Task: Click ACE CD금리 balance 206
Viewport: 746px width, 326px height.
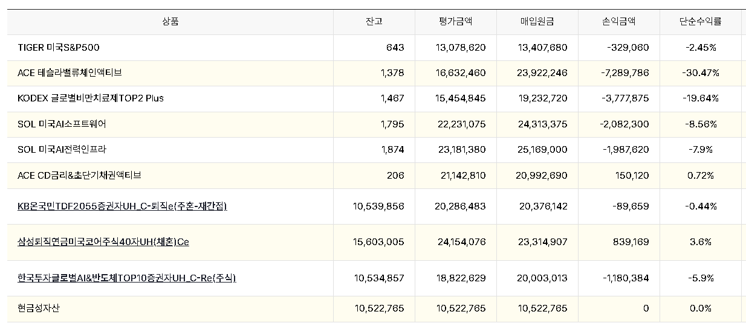Action: [395, 175]
